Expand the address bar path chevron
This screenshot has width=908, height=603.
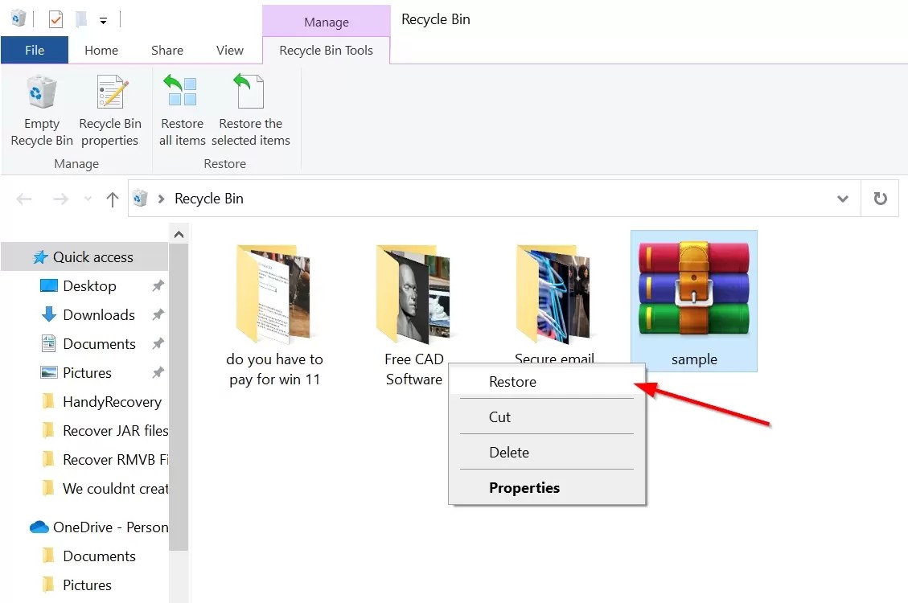click(x=162, y=199)
